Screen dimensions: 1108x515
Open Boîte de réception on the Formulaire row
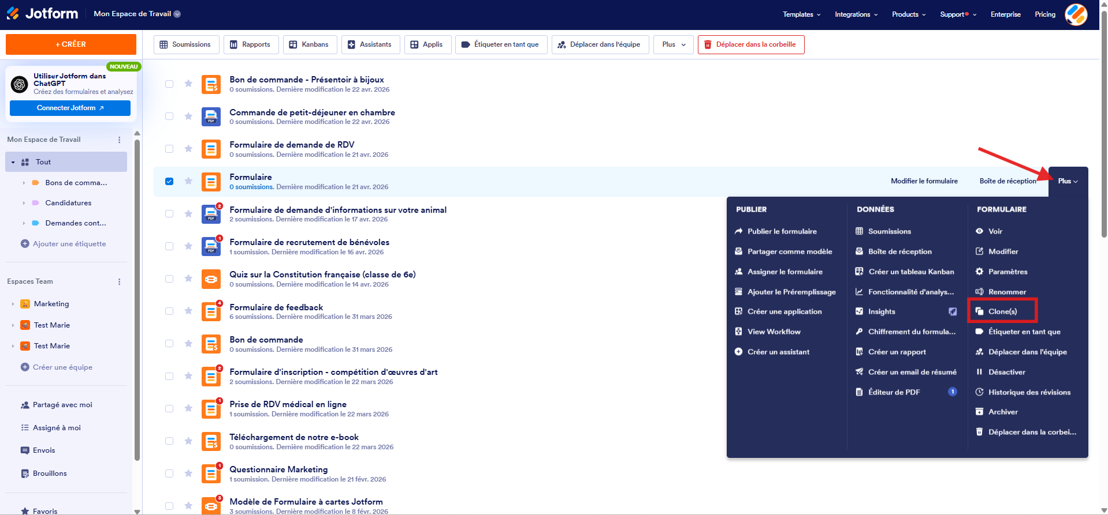1008,181
